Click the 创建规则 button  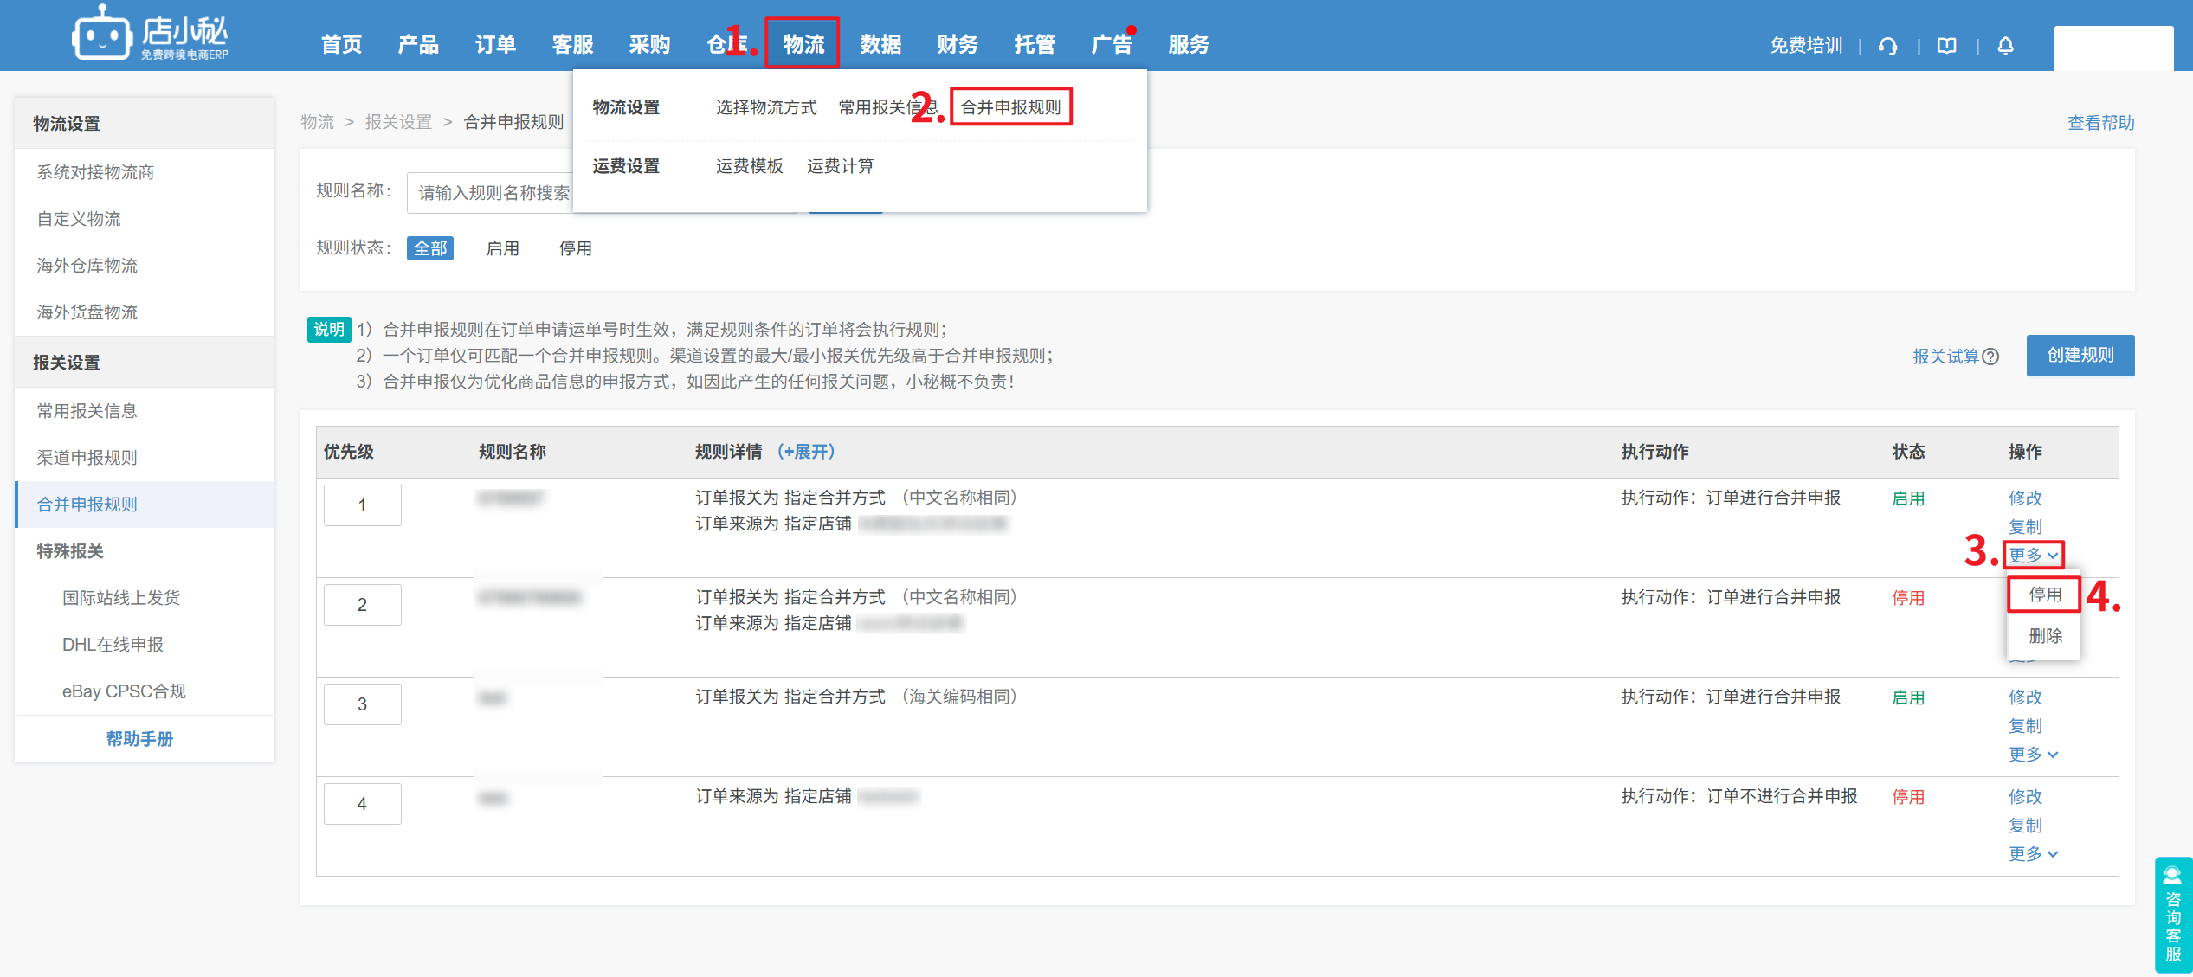tap(2080, 356)
